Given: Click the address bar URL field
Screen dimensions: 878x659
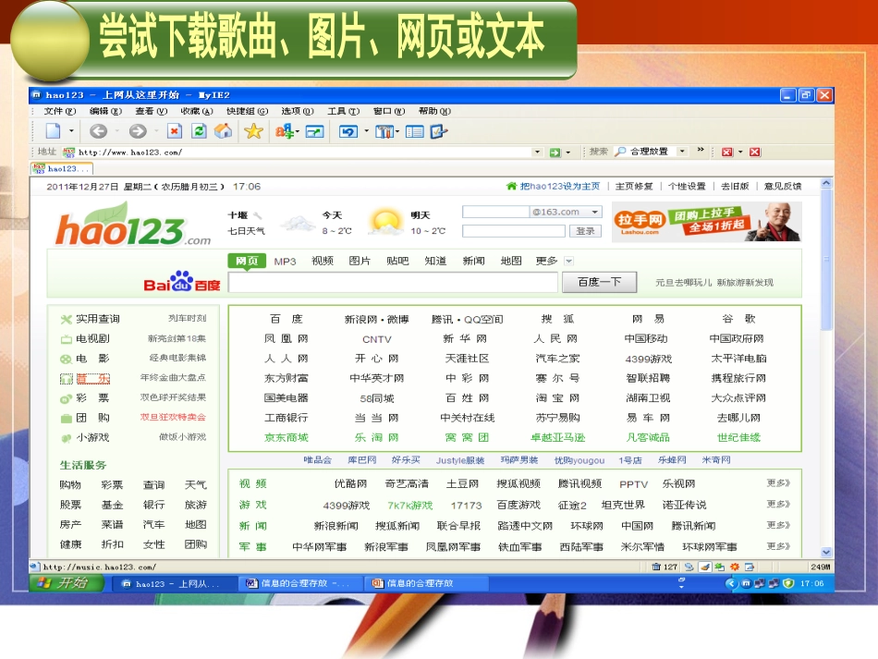Looking at the screenshot, I should (302, 152).
